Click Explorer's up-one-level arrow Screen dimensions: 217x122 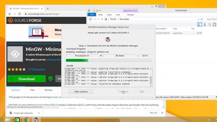(x=102, y=19)
